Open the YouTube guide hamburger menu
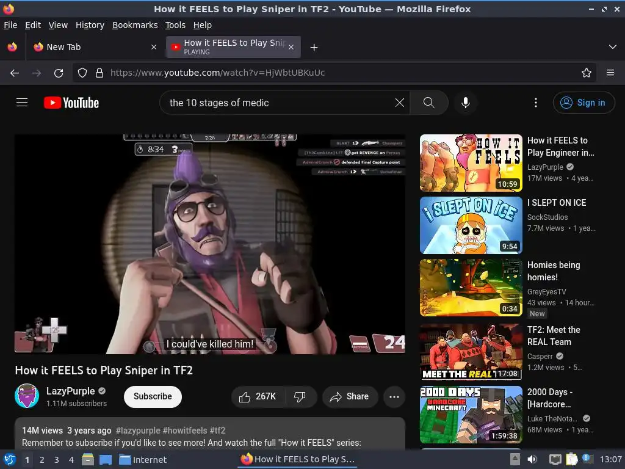This screenshot has width=625, height=469. (22, 103)
